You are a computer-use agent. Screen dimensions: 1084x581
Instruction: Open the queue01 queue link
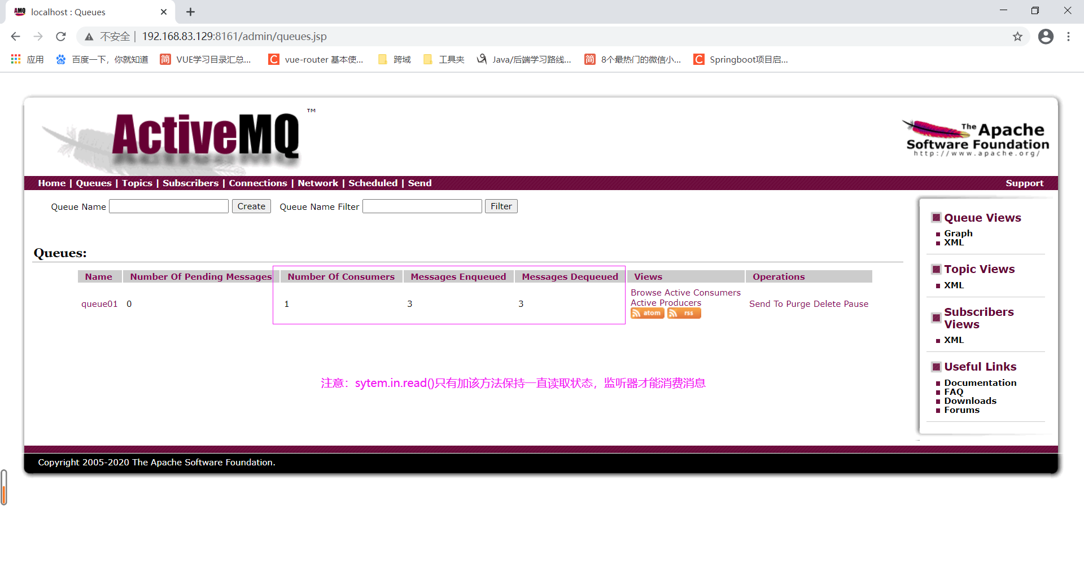[x=99, y=304]
